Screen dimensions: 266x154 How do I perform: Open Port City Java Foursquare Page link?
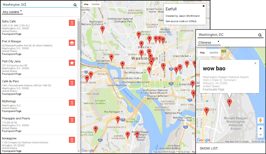(12, 74)
